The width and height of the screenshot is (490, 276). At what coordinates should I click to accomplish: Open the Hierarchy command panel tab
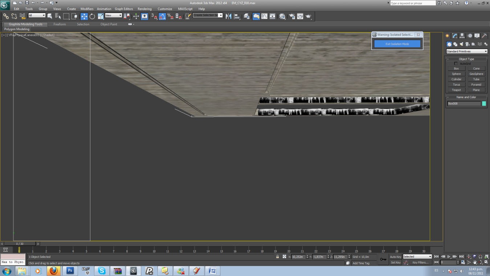click(x=462, y=36)
